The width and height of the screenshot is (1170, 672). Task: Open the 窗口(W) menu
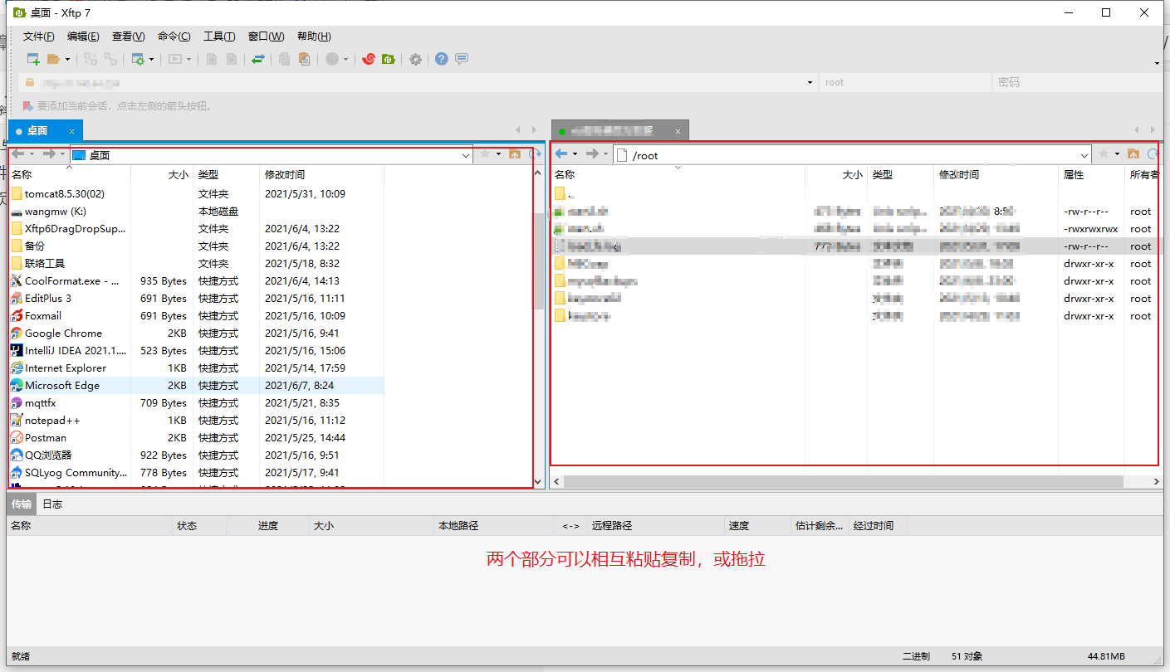pos(266,37)
